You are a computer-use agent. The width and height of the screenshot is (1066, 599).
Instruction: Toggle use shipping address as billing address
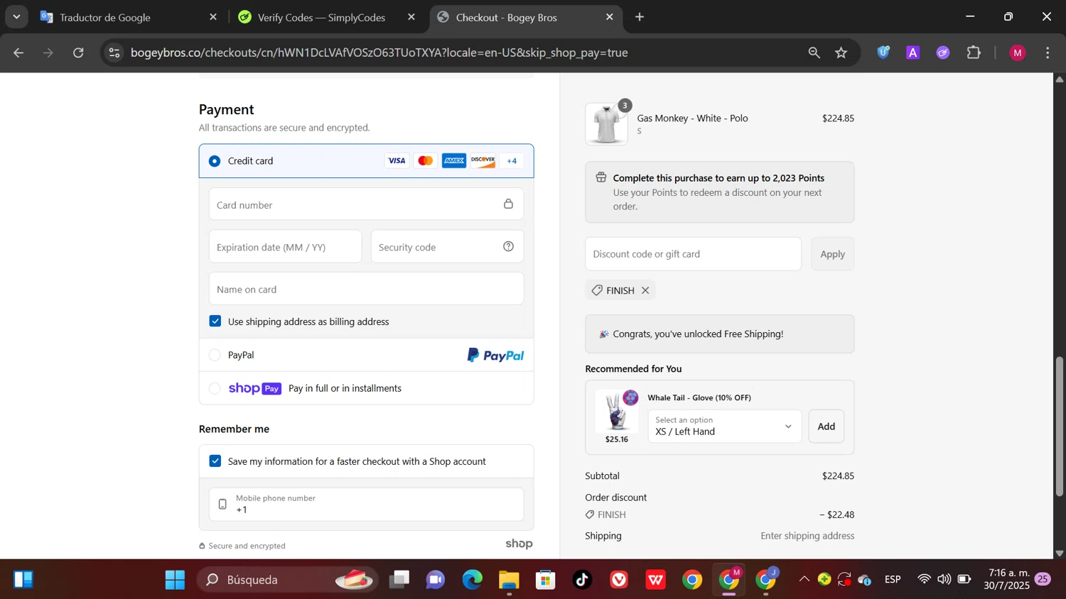pyautogui.click(x=215, y=322)
